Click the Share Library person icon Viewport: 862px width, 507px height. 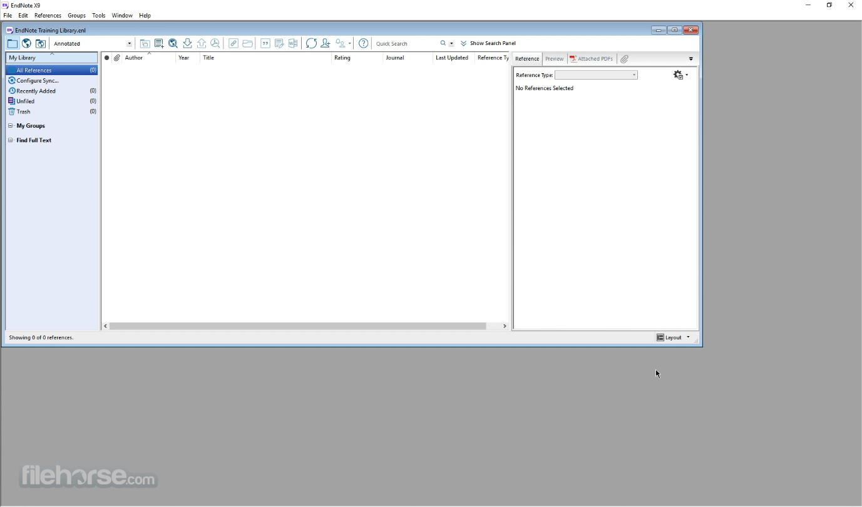coord(326,43)
